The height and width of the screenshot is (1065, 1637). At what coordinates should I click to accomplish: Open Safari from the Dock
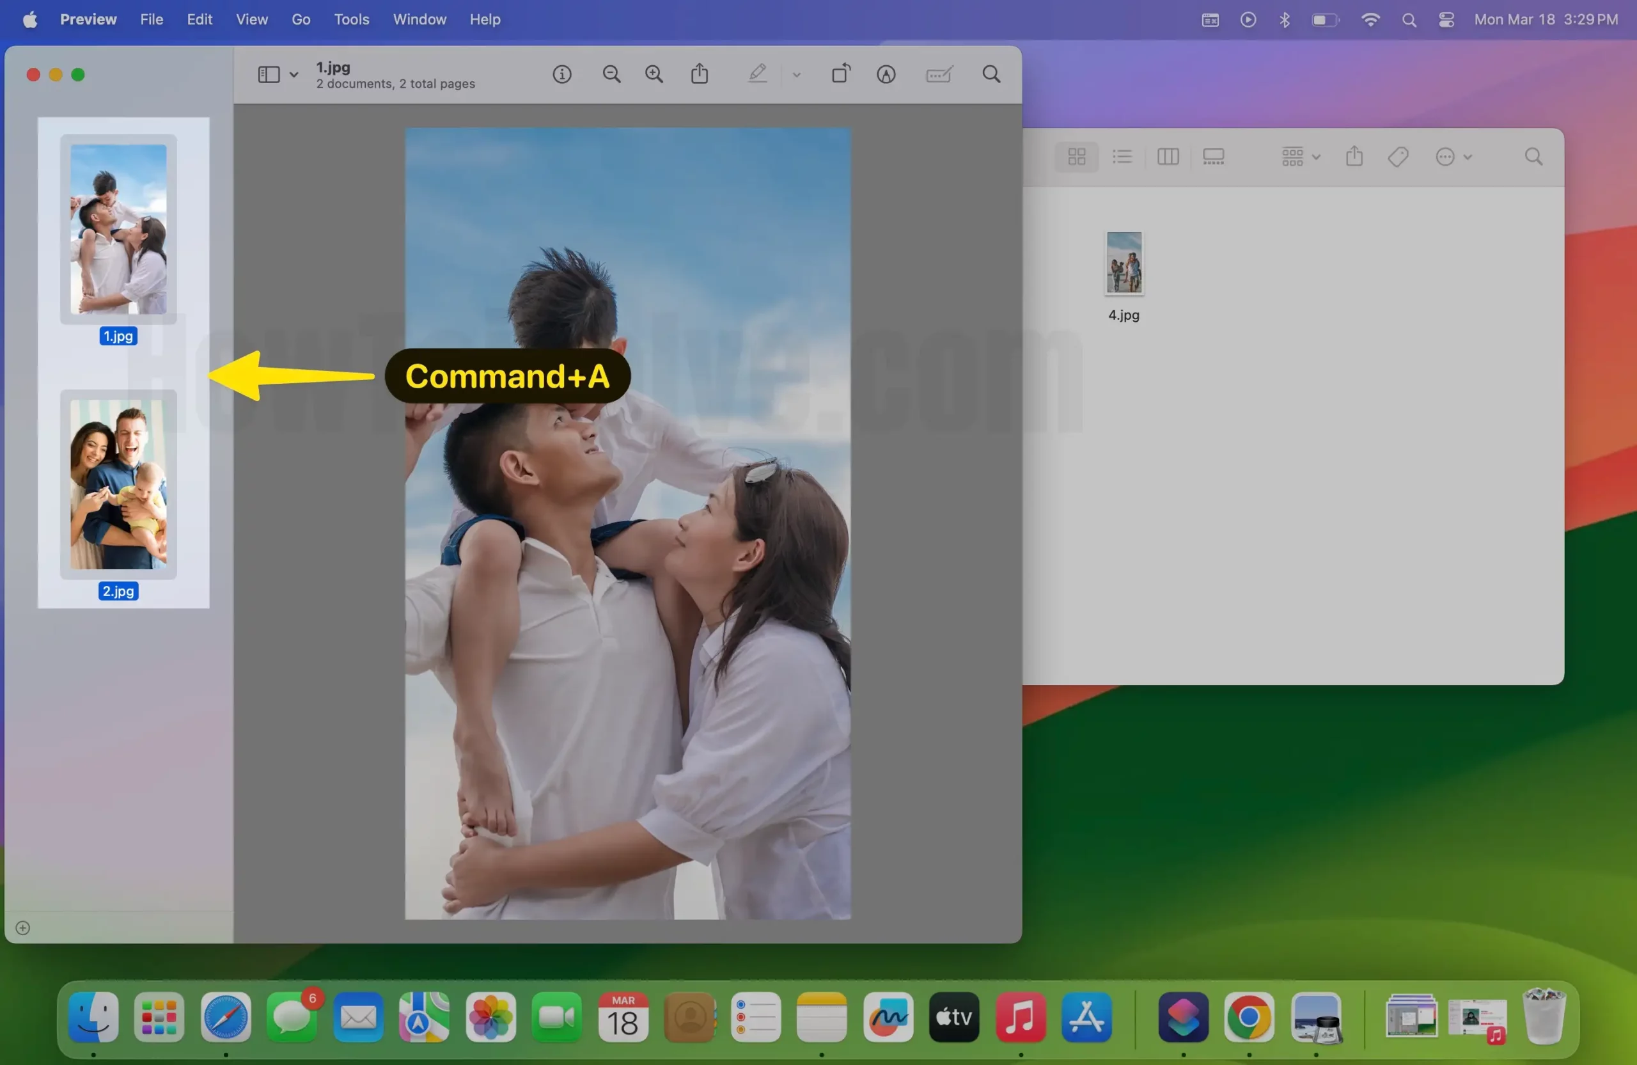226,1018
